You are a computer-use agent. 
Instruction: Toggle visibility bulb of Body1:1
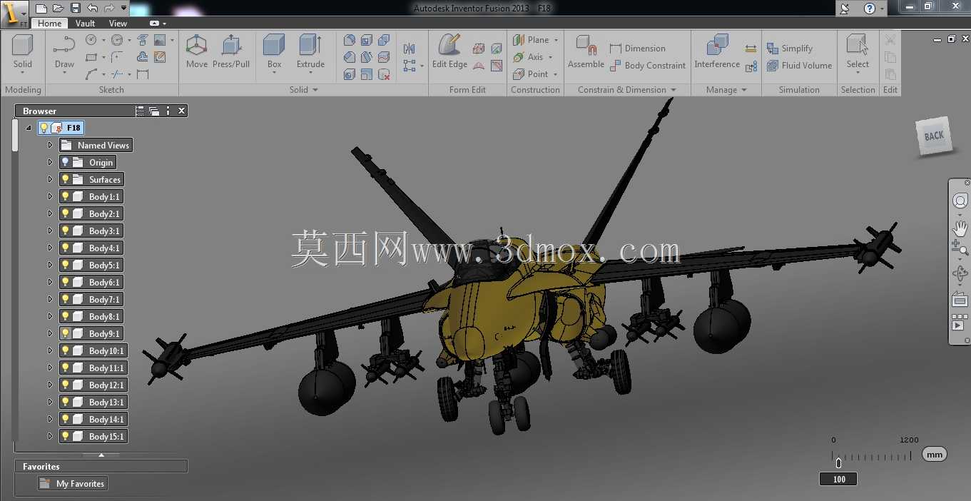[x=65, y=196]
